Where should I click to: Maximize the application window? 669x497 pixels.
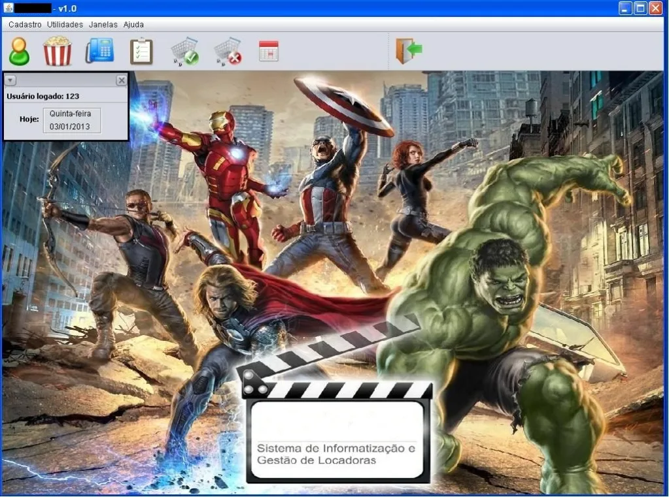point(640,8)
